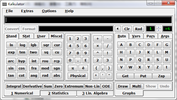Select the 2 Statistics bottom tab
Screen dimensions: 177x100
[58, 93]
